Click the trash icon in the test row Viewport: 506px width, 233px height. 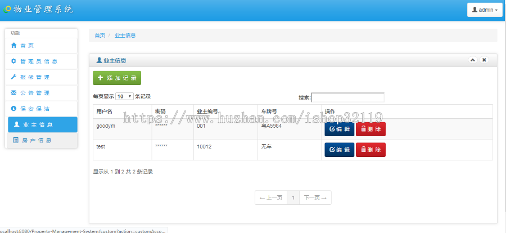[x=363, y=150]
